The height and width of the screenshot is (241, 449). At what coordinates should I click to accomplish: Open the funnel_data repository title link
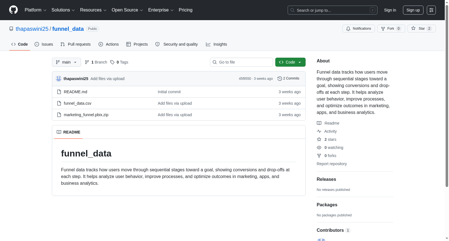click(x=68, y=29)
